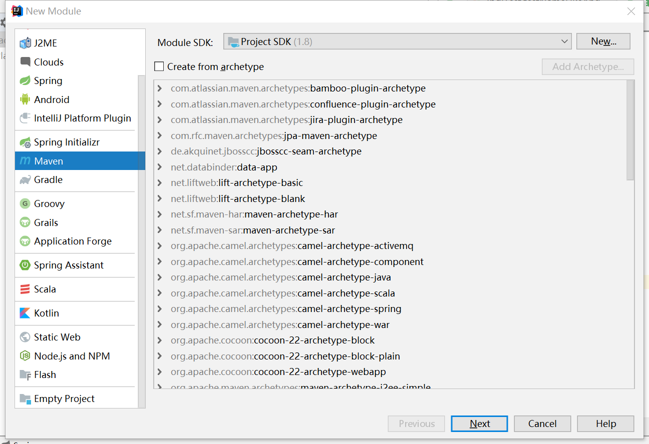
Task: Enable Create from archetype checkbox
Action: [x=159, y=66]
